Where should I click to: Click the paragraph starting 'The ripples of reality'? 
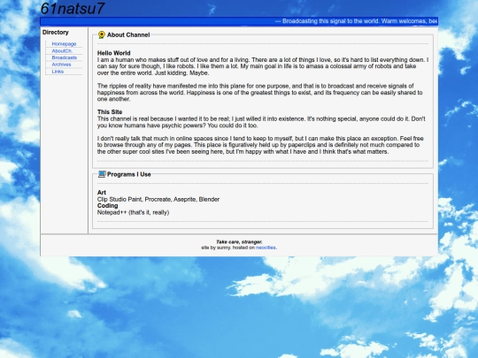tap(260, 93)
